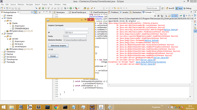Viewport: 197px width, 110px height.
Task: Click the Open Perspective icon
Action: tap(162, 8)
